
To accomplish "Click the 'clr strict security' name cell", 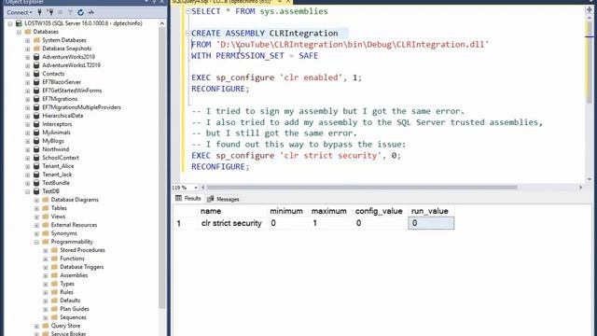I will coord(231,223).
